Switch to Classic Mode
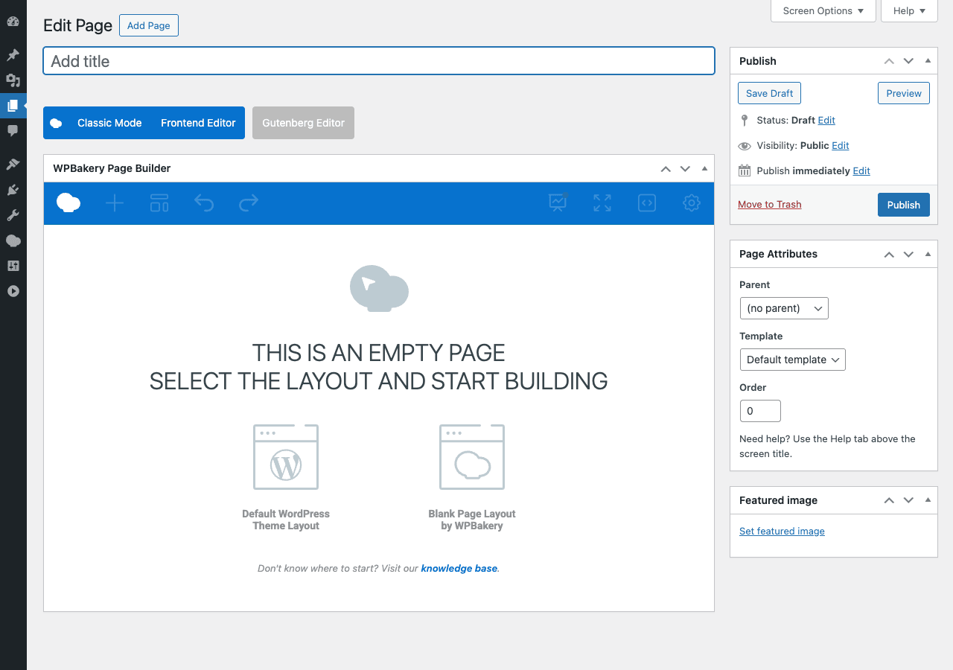The width and height of the screenshot is (953, 670). [109, 123]
